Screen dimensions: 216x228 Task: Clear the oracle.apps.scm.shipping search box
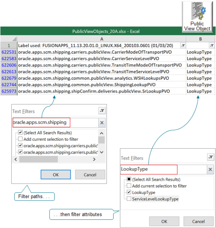(x=102, y=122)
